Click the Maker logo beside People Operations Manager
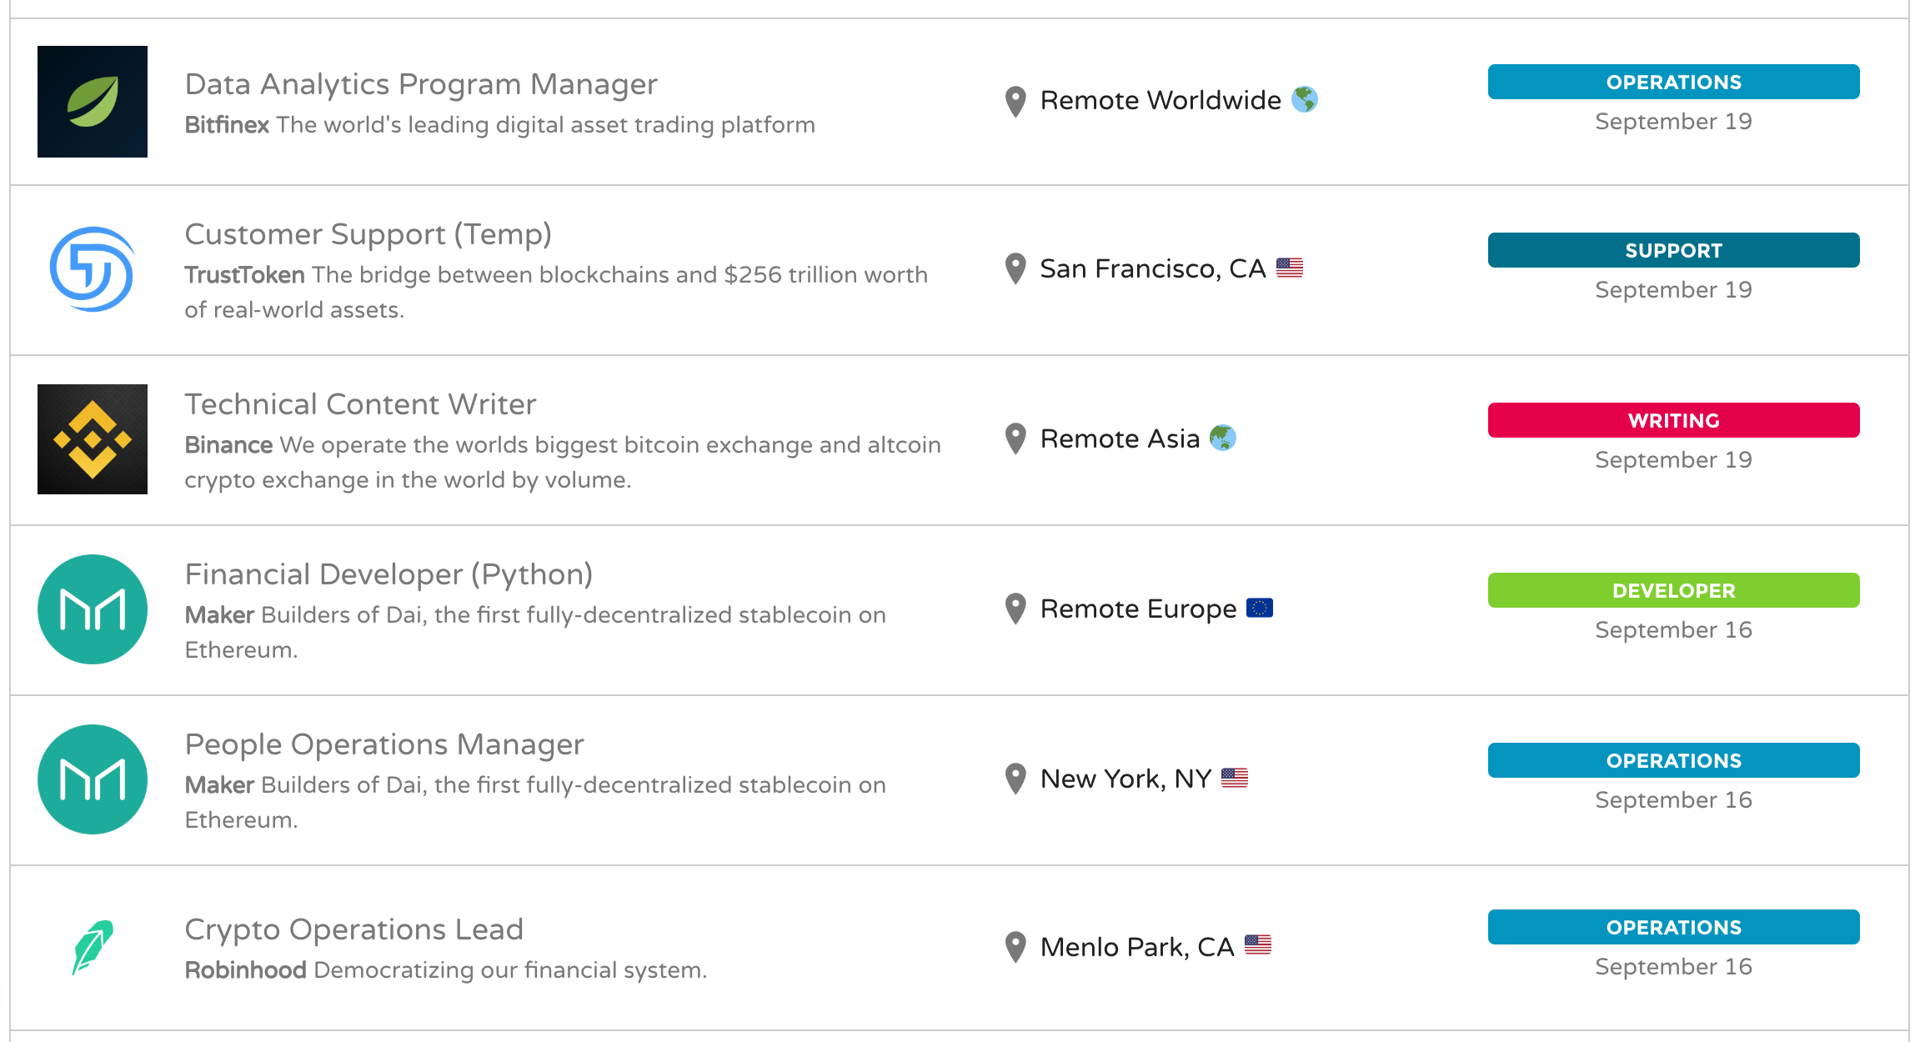The image size is (1920, 1042). tap(93, 779)
